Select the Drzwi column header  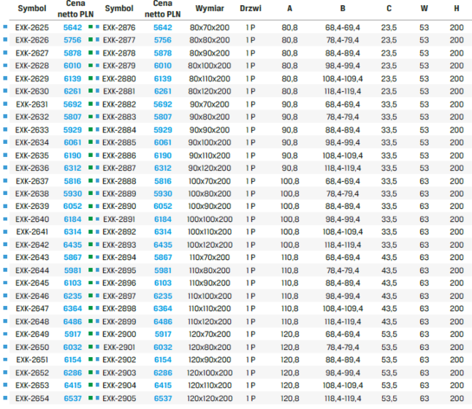click(251, 9)
